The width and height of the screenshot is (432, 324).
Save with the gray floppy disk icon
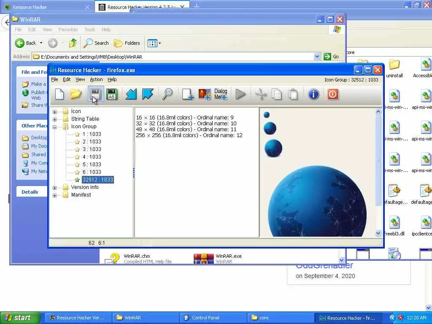pos(96,94)
